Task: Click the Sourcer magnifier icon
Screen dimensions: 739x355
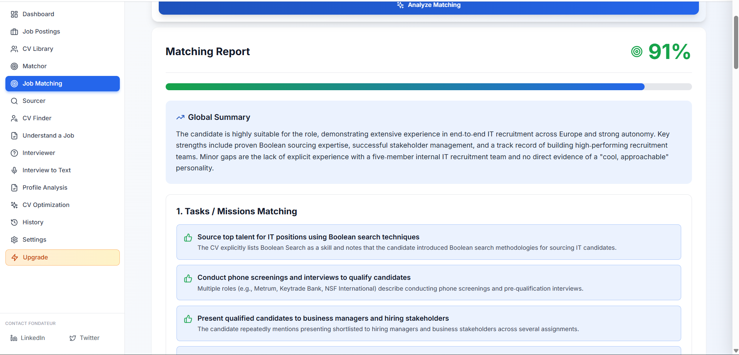Action: point(14,101)
